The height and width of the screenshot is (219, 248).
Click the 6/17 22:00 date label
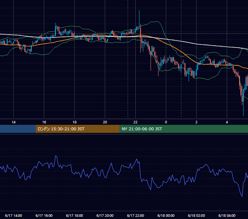click(136, 215)
